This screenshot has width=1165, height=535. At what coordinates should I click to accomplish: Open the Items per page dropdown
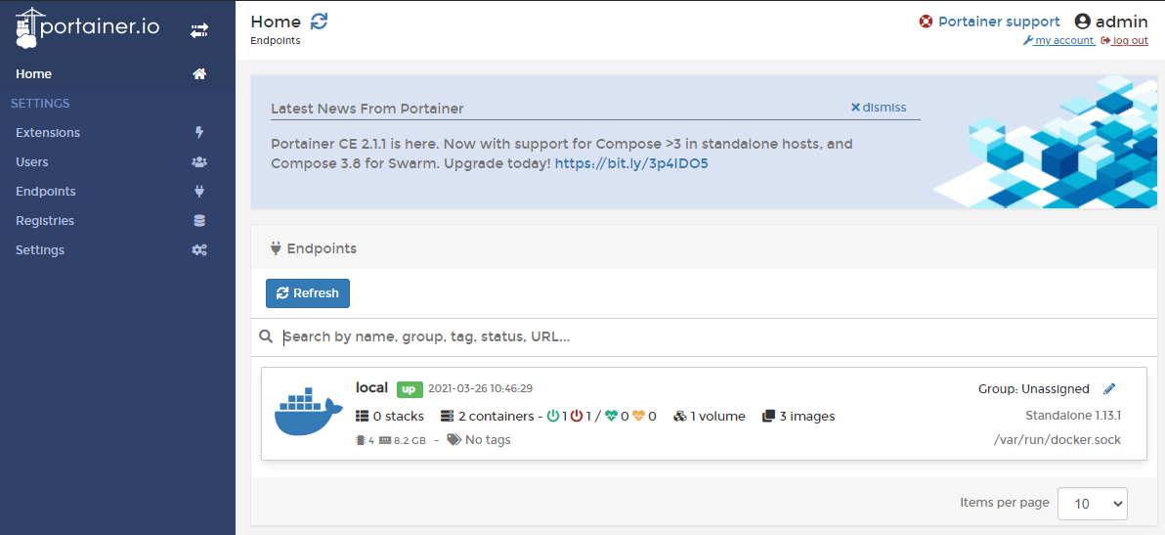point(1093,504)
